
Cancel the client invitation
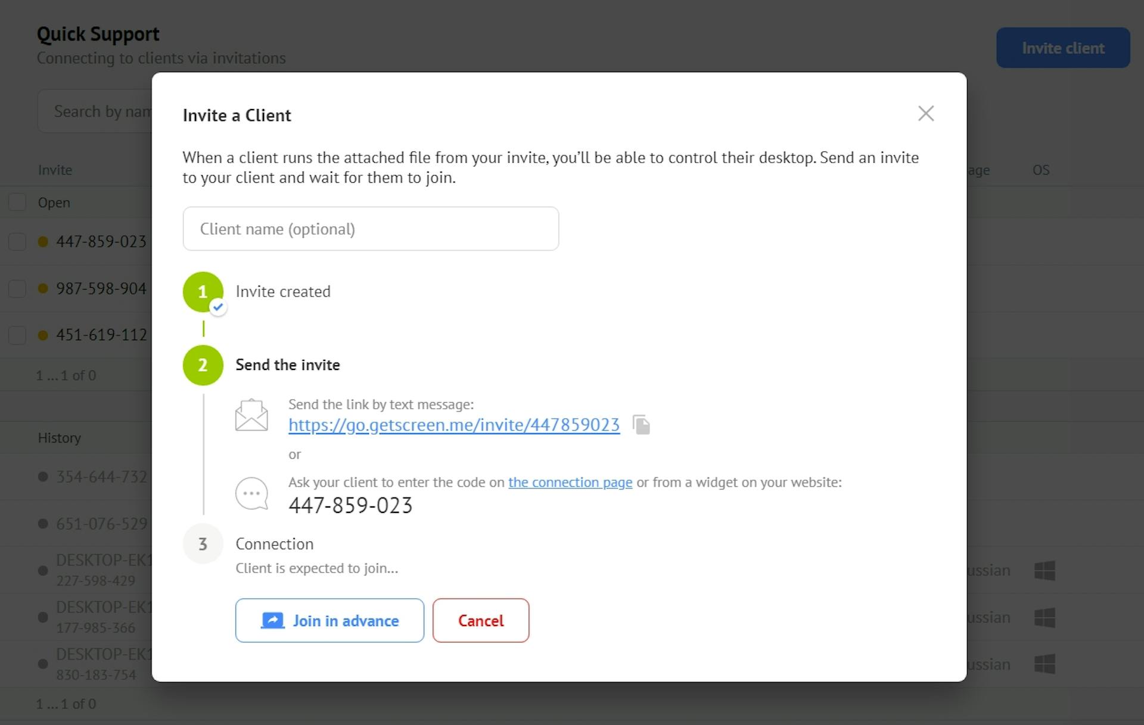[480, 620]
